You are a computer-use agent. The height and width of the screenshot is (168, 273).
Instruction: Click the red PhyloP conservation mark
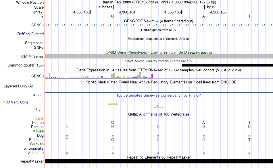pyautogui.click(x=203, y=105)
